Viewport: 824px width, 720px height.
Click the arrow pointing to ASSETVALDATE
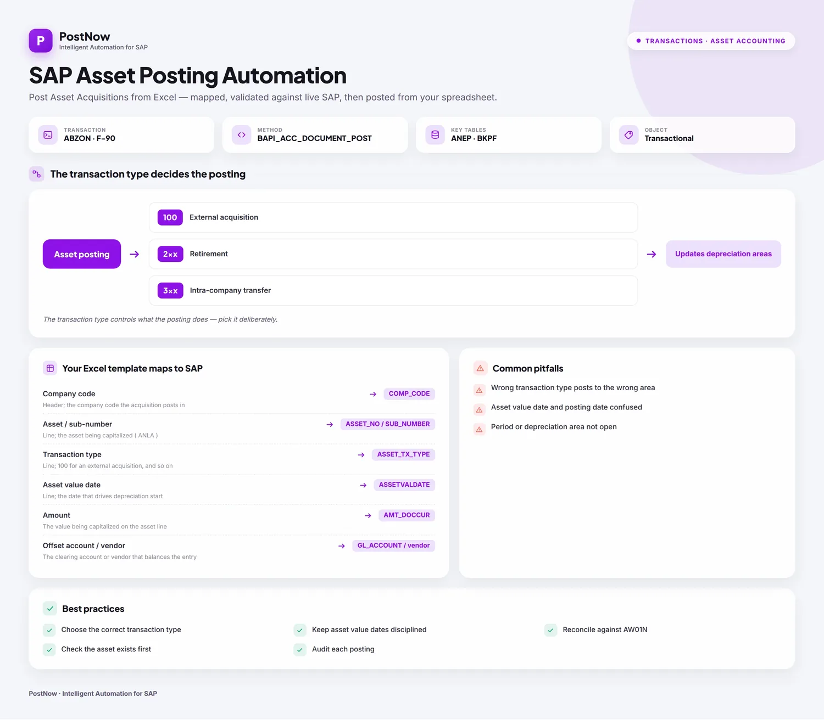click(x=363, y=485)
